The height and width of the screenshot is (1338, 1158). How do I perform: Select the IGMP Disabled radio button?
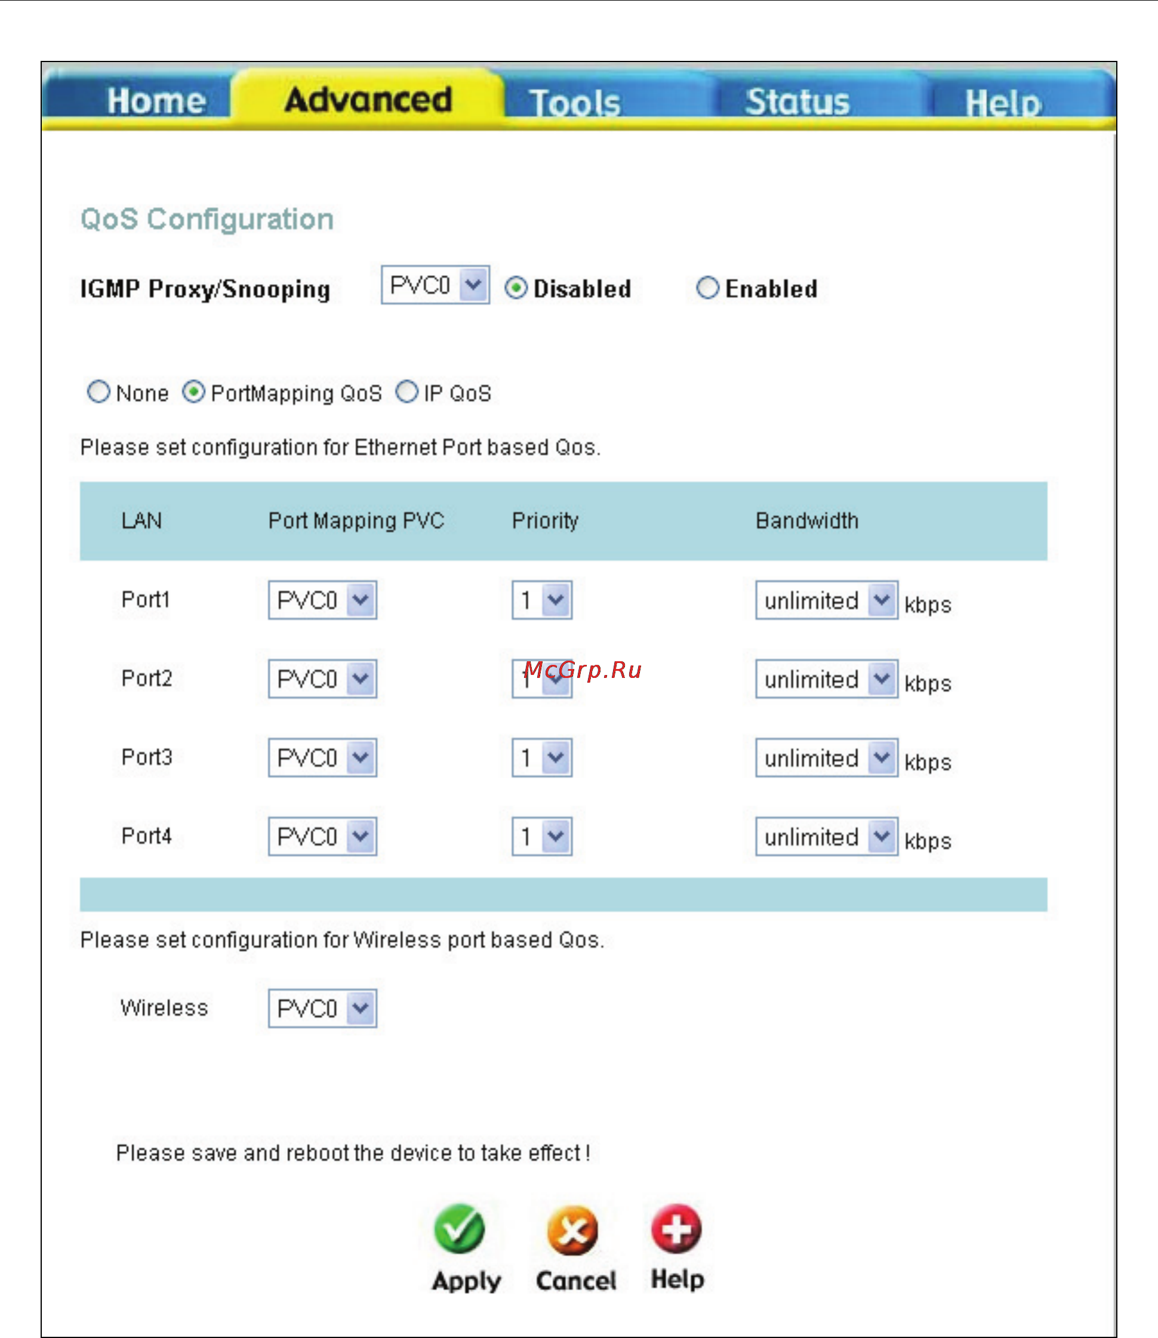point(516,288)
